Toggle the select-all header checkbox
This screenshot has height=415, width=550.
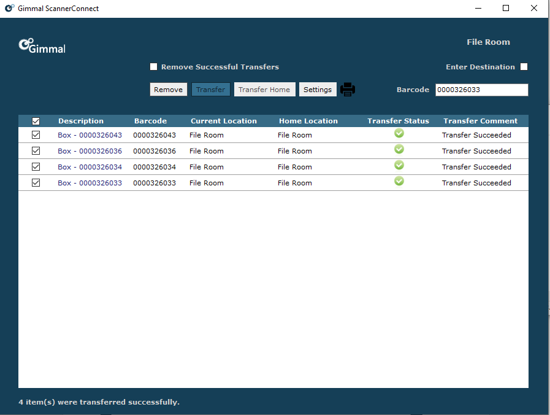click(x=36, y=122)
